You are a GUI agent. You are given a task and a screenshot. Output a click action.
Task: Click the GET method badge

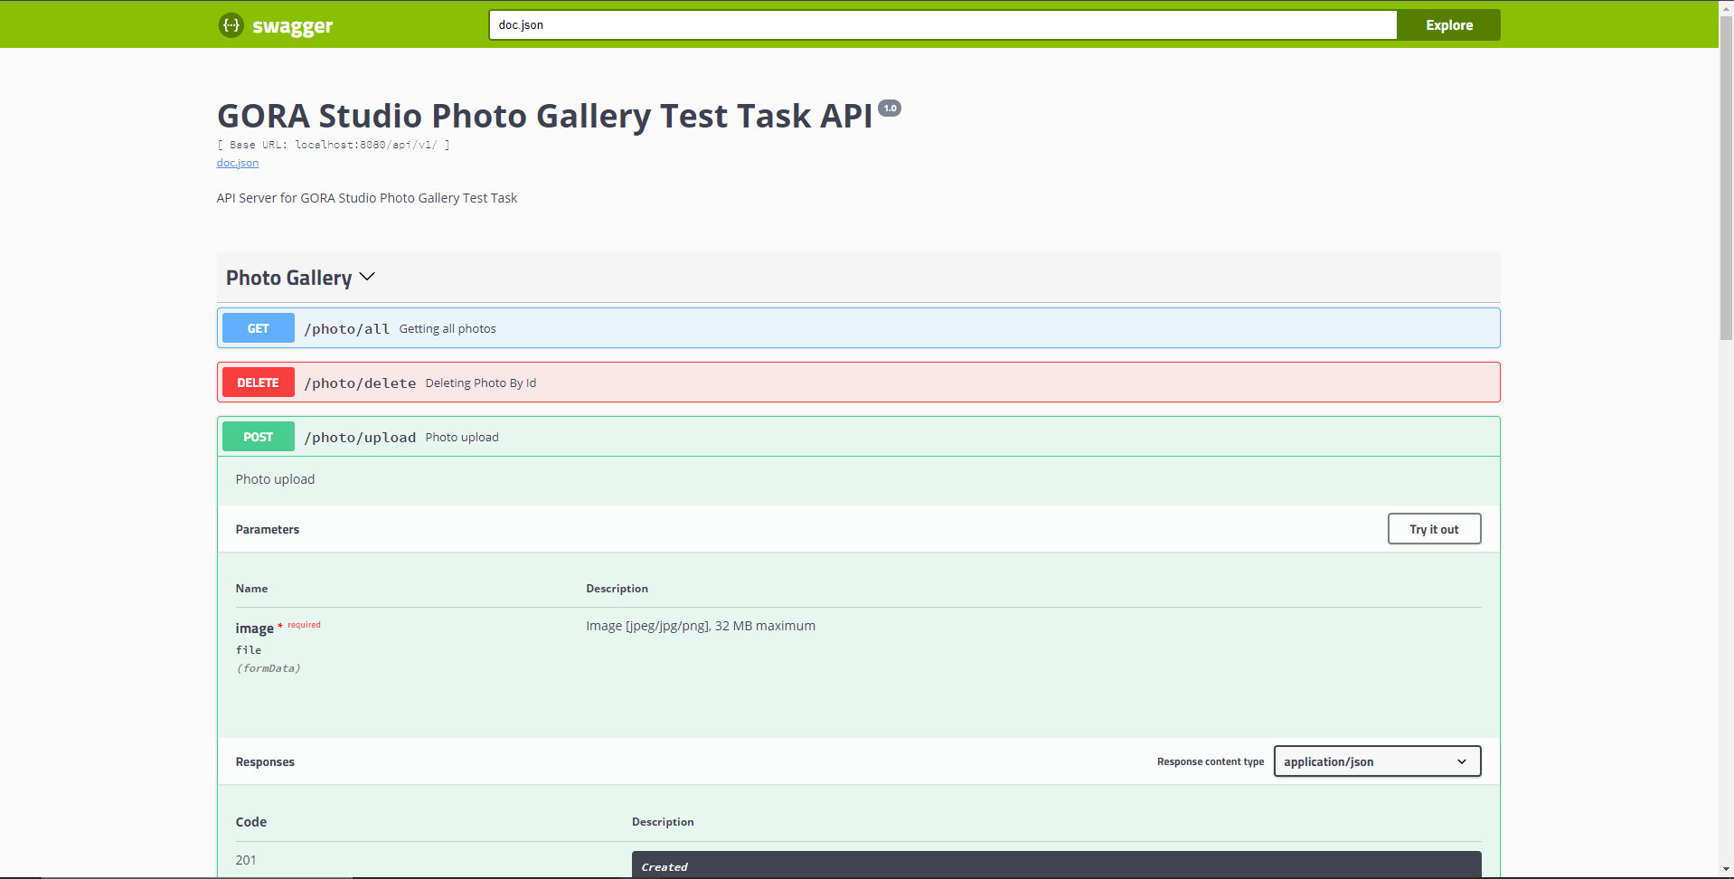259,328
